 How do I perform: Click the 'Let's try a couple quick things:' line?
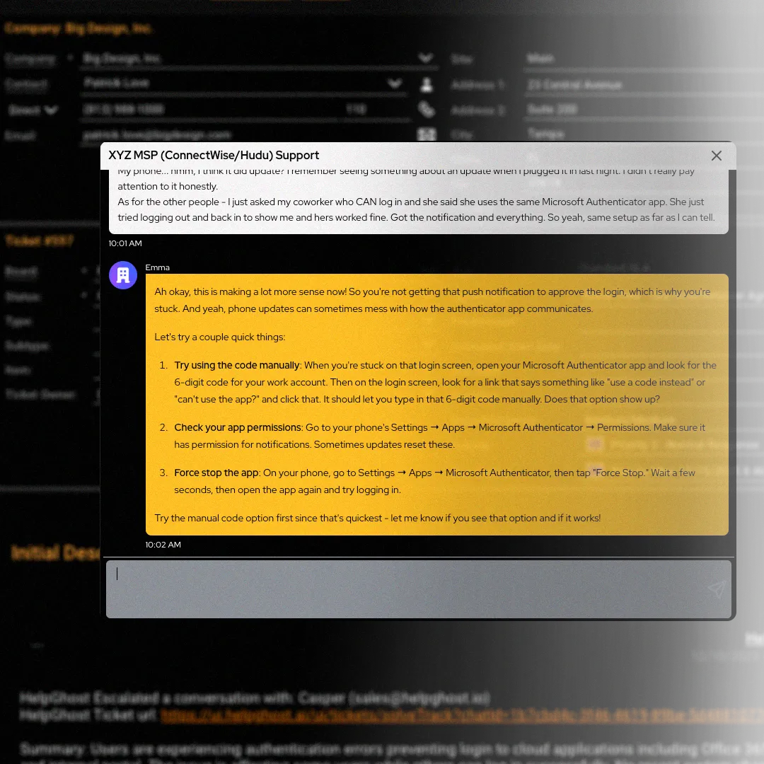(220, 337)
